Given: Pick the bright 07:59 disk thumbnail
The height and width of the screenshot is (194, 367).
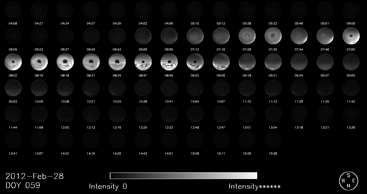Looking at the screenshot, I should [351, 36].
